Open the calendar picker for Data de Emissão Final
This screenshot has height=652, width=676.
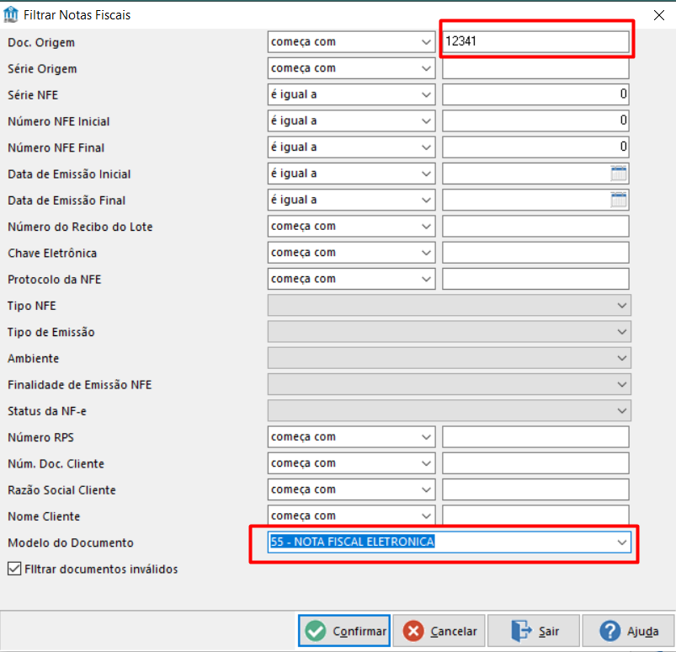619,200
